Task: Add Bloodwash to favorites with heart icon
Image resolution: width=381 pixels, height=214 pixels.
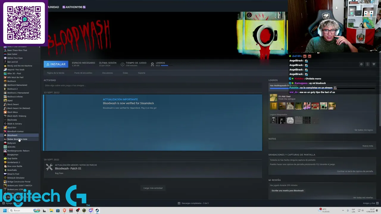Action: coord(374,64)
